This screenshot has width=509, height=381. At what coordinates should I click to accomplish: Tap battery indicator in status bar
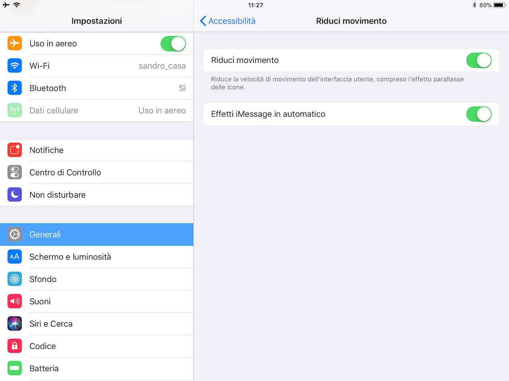click(499, 5)
